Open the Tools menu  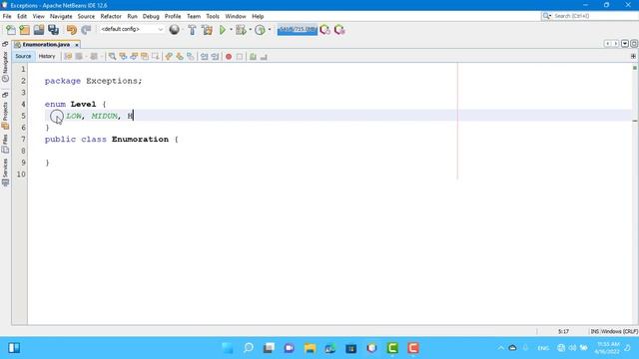click(213, 16)
